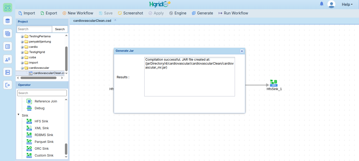The width and height of the screenshot is (359, 161).
Task: Select the Debug operator
Action: click(x=36, y=108)
